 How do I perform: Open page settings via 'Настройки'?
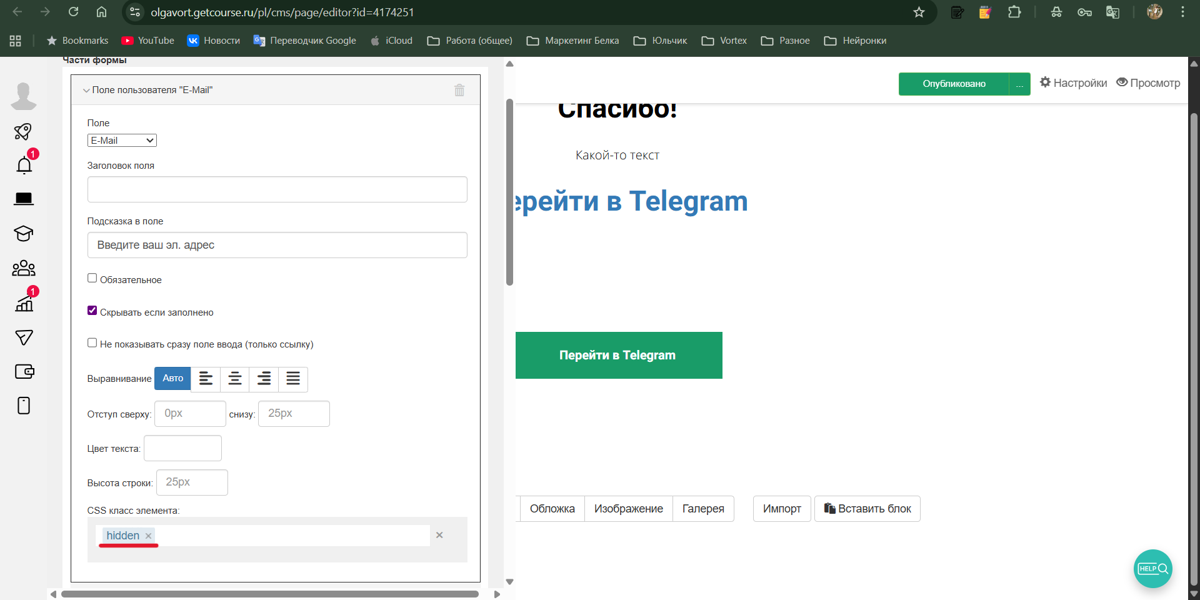coord(1072,82)
